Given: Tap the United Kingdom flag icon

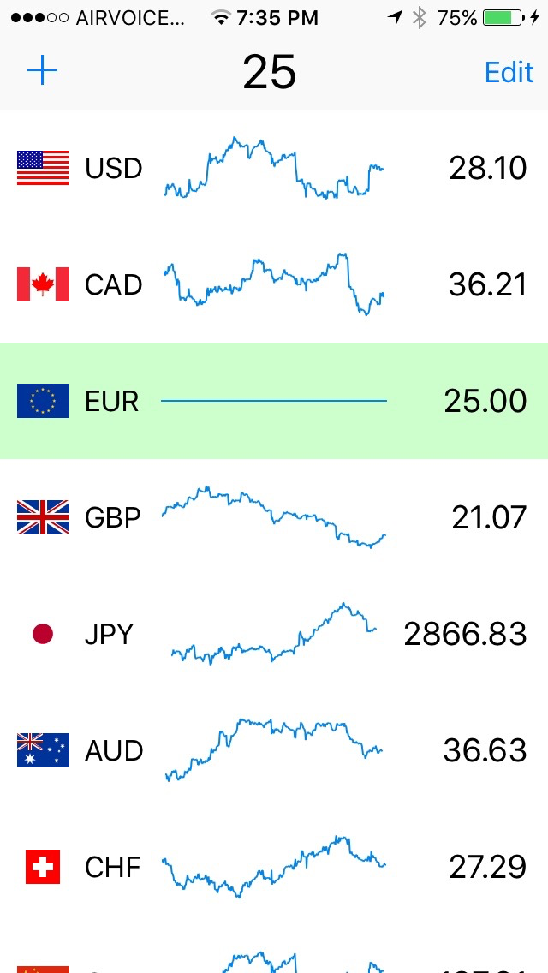Looking at the screenshot, I should pyautogui.click(x=43, y=517).
